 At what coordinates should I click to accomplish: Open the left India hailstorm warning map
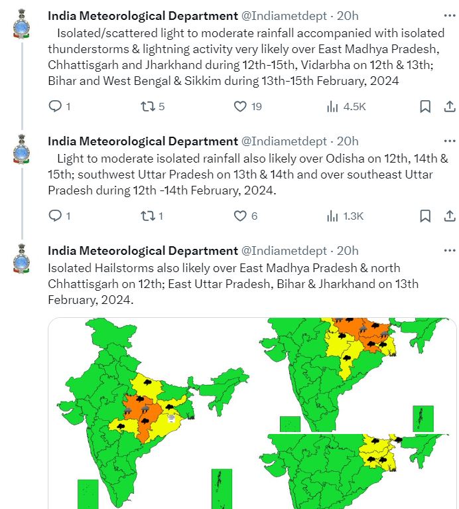pyautogui.click(x=153, y=413)
